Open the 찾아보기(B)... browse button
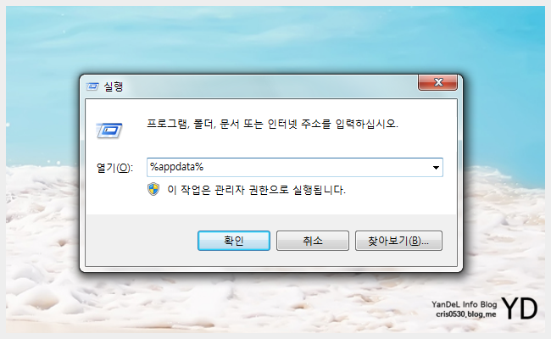The image size is (551, 339). point(398,241)
